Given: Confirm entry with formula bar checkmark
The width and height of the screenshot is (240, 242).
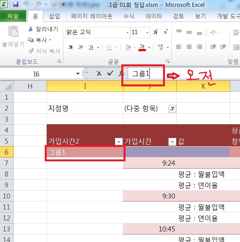Looking at the screenshot, I should [110, 73].
